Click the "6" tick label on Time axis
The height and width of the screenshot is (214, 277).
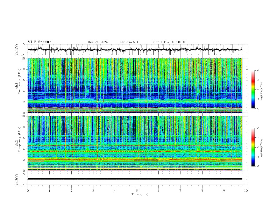click(158, 191)
